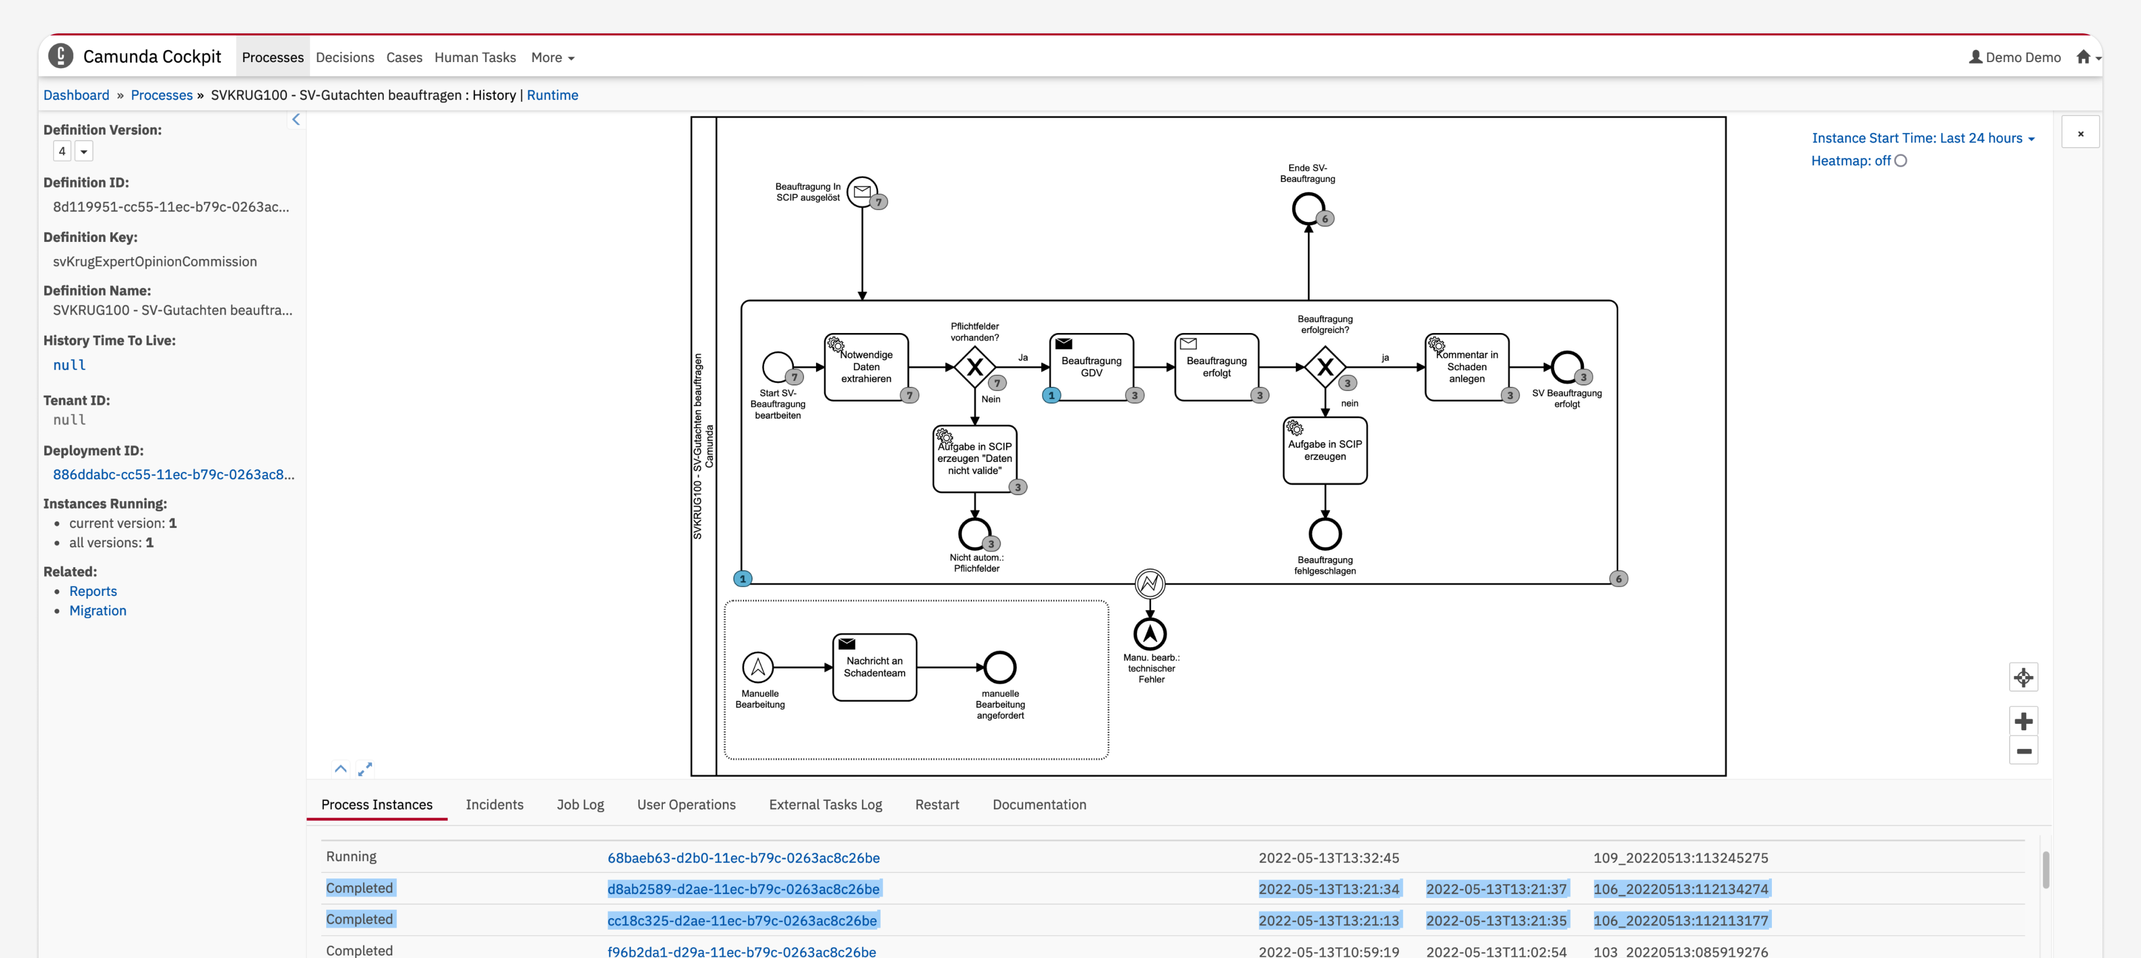Click Beauftragung fehlgeschlagen end event
The width and height of the screenshot is (2141, 958).
click(x=1325, y=534)
